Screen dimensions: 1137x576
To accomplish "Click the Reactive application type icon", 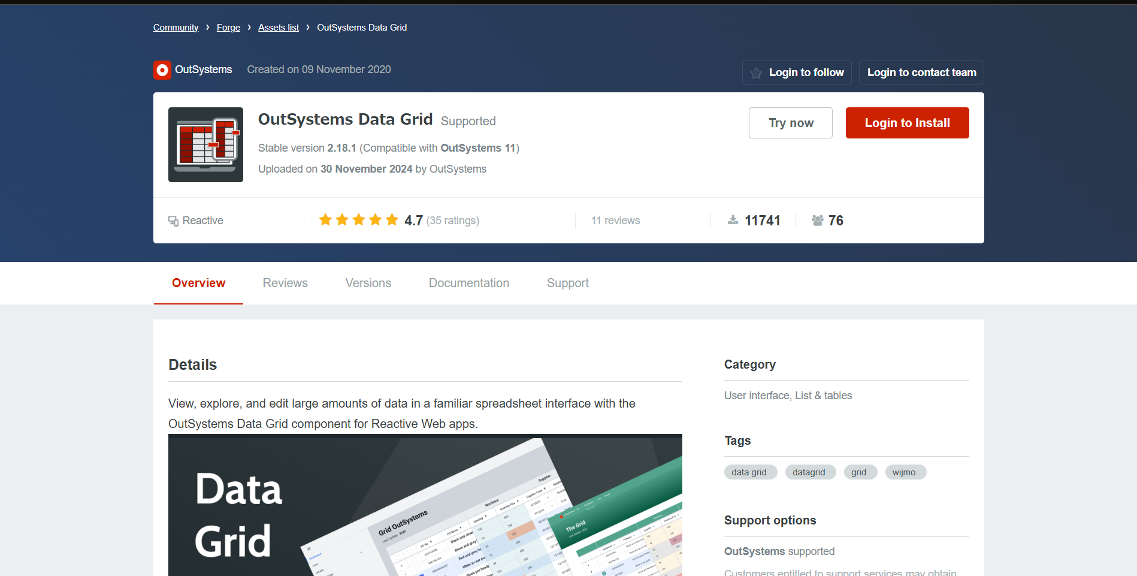I will tap(173, 221).
